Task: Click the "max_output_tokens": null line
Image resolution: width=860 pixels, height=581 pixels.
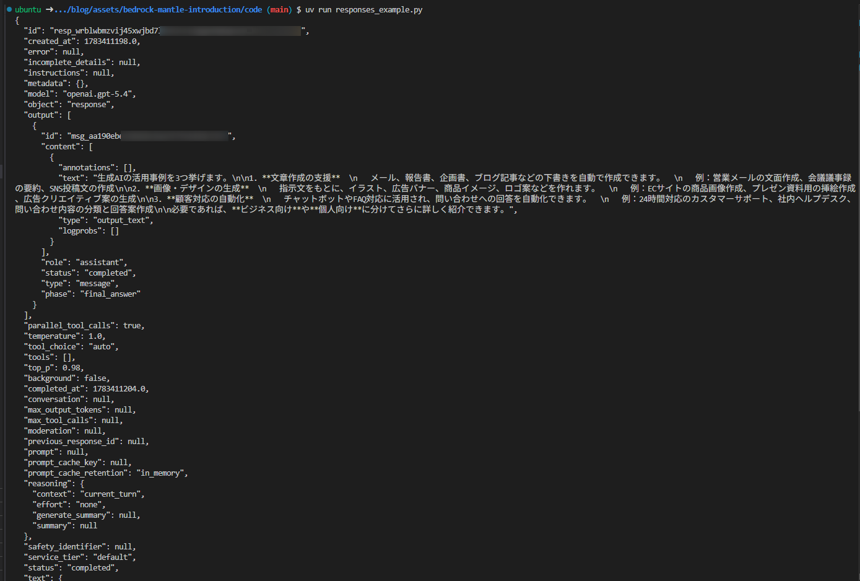Action: click(80, 410)
